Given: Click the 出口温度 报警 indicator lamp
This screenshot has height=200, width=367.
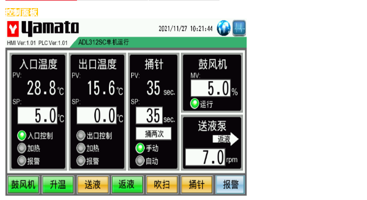Looking at the screenshot, I should tap(81, 161).
